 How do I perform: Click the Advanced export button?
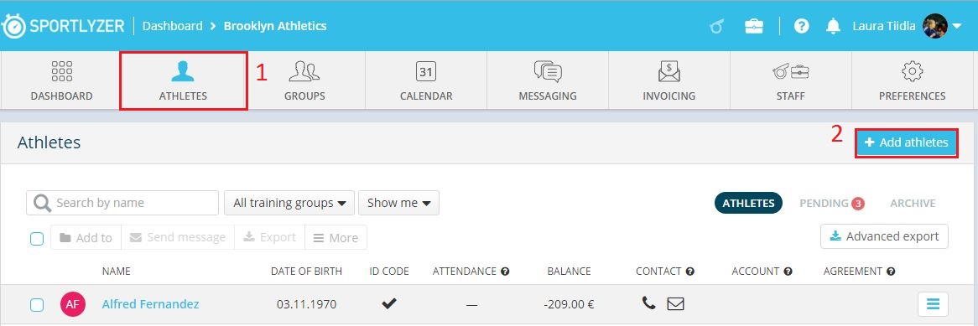pos(884,236)
